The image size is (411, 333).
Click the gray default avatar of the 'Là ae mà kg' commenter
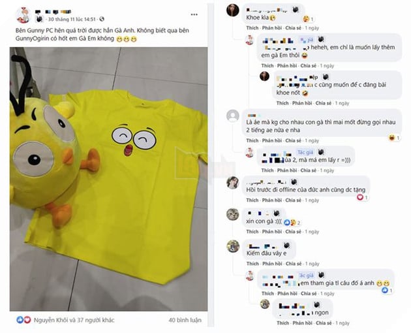[232, 116]
